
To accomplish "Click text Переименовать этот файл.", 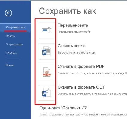I will pyautogui.click(x=75, y=32).
